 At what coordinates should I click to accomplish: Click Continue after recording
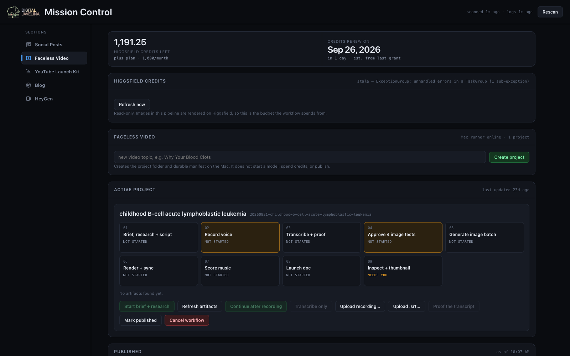pos(256,307)
